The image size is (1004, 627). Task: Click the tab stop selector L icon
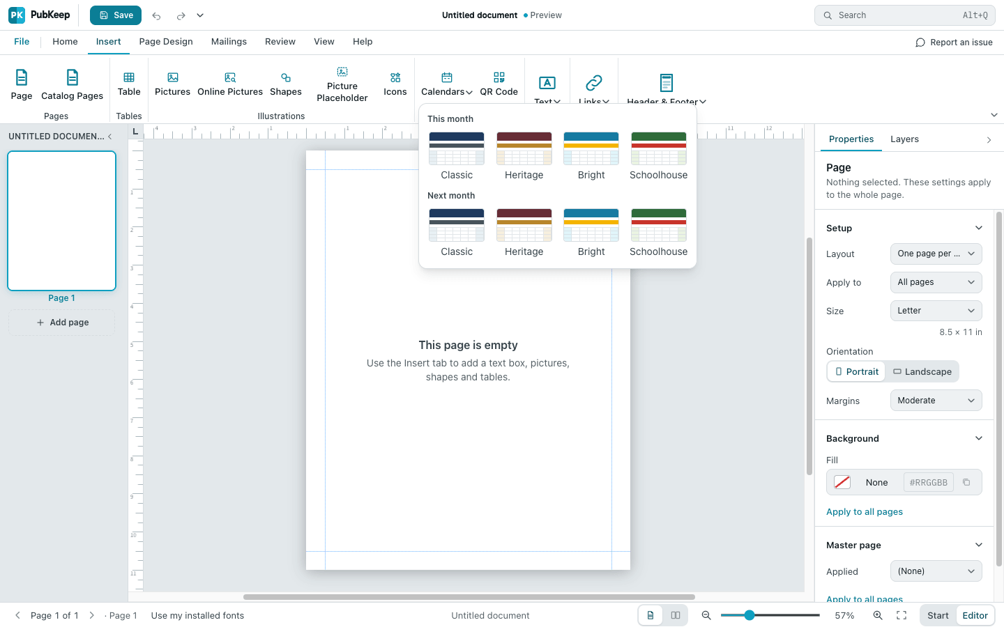coord(135,132)
